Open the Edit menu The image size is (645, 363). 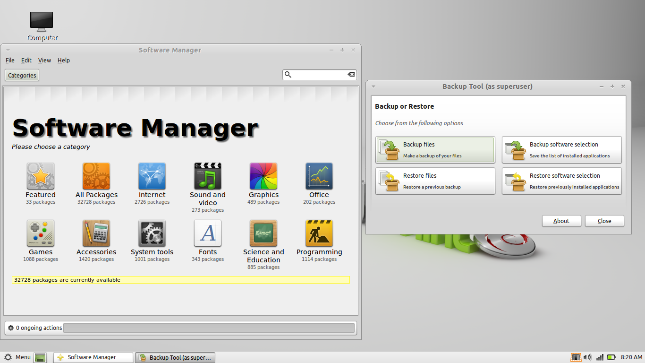tap(26, 60)
